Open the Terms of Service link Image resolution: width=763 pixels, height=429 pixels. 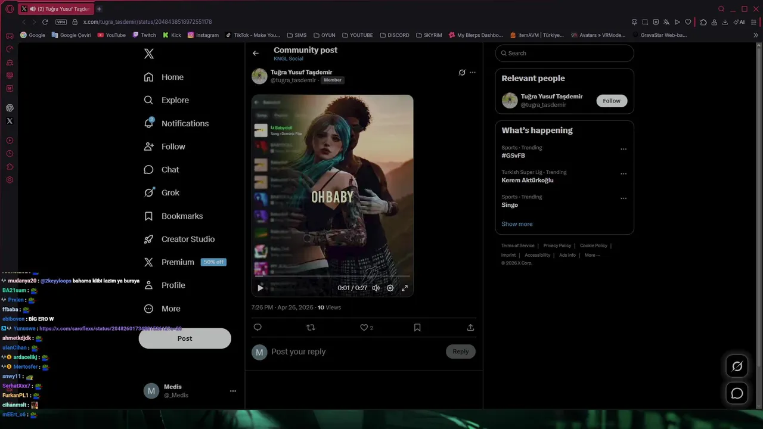click(x=517, y=245)
